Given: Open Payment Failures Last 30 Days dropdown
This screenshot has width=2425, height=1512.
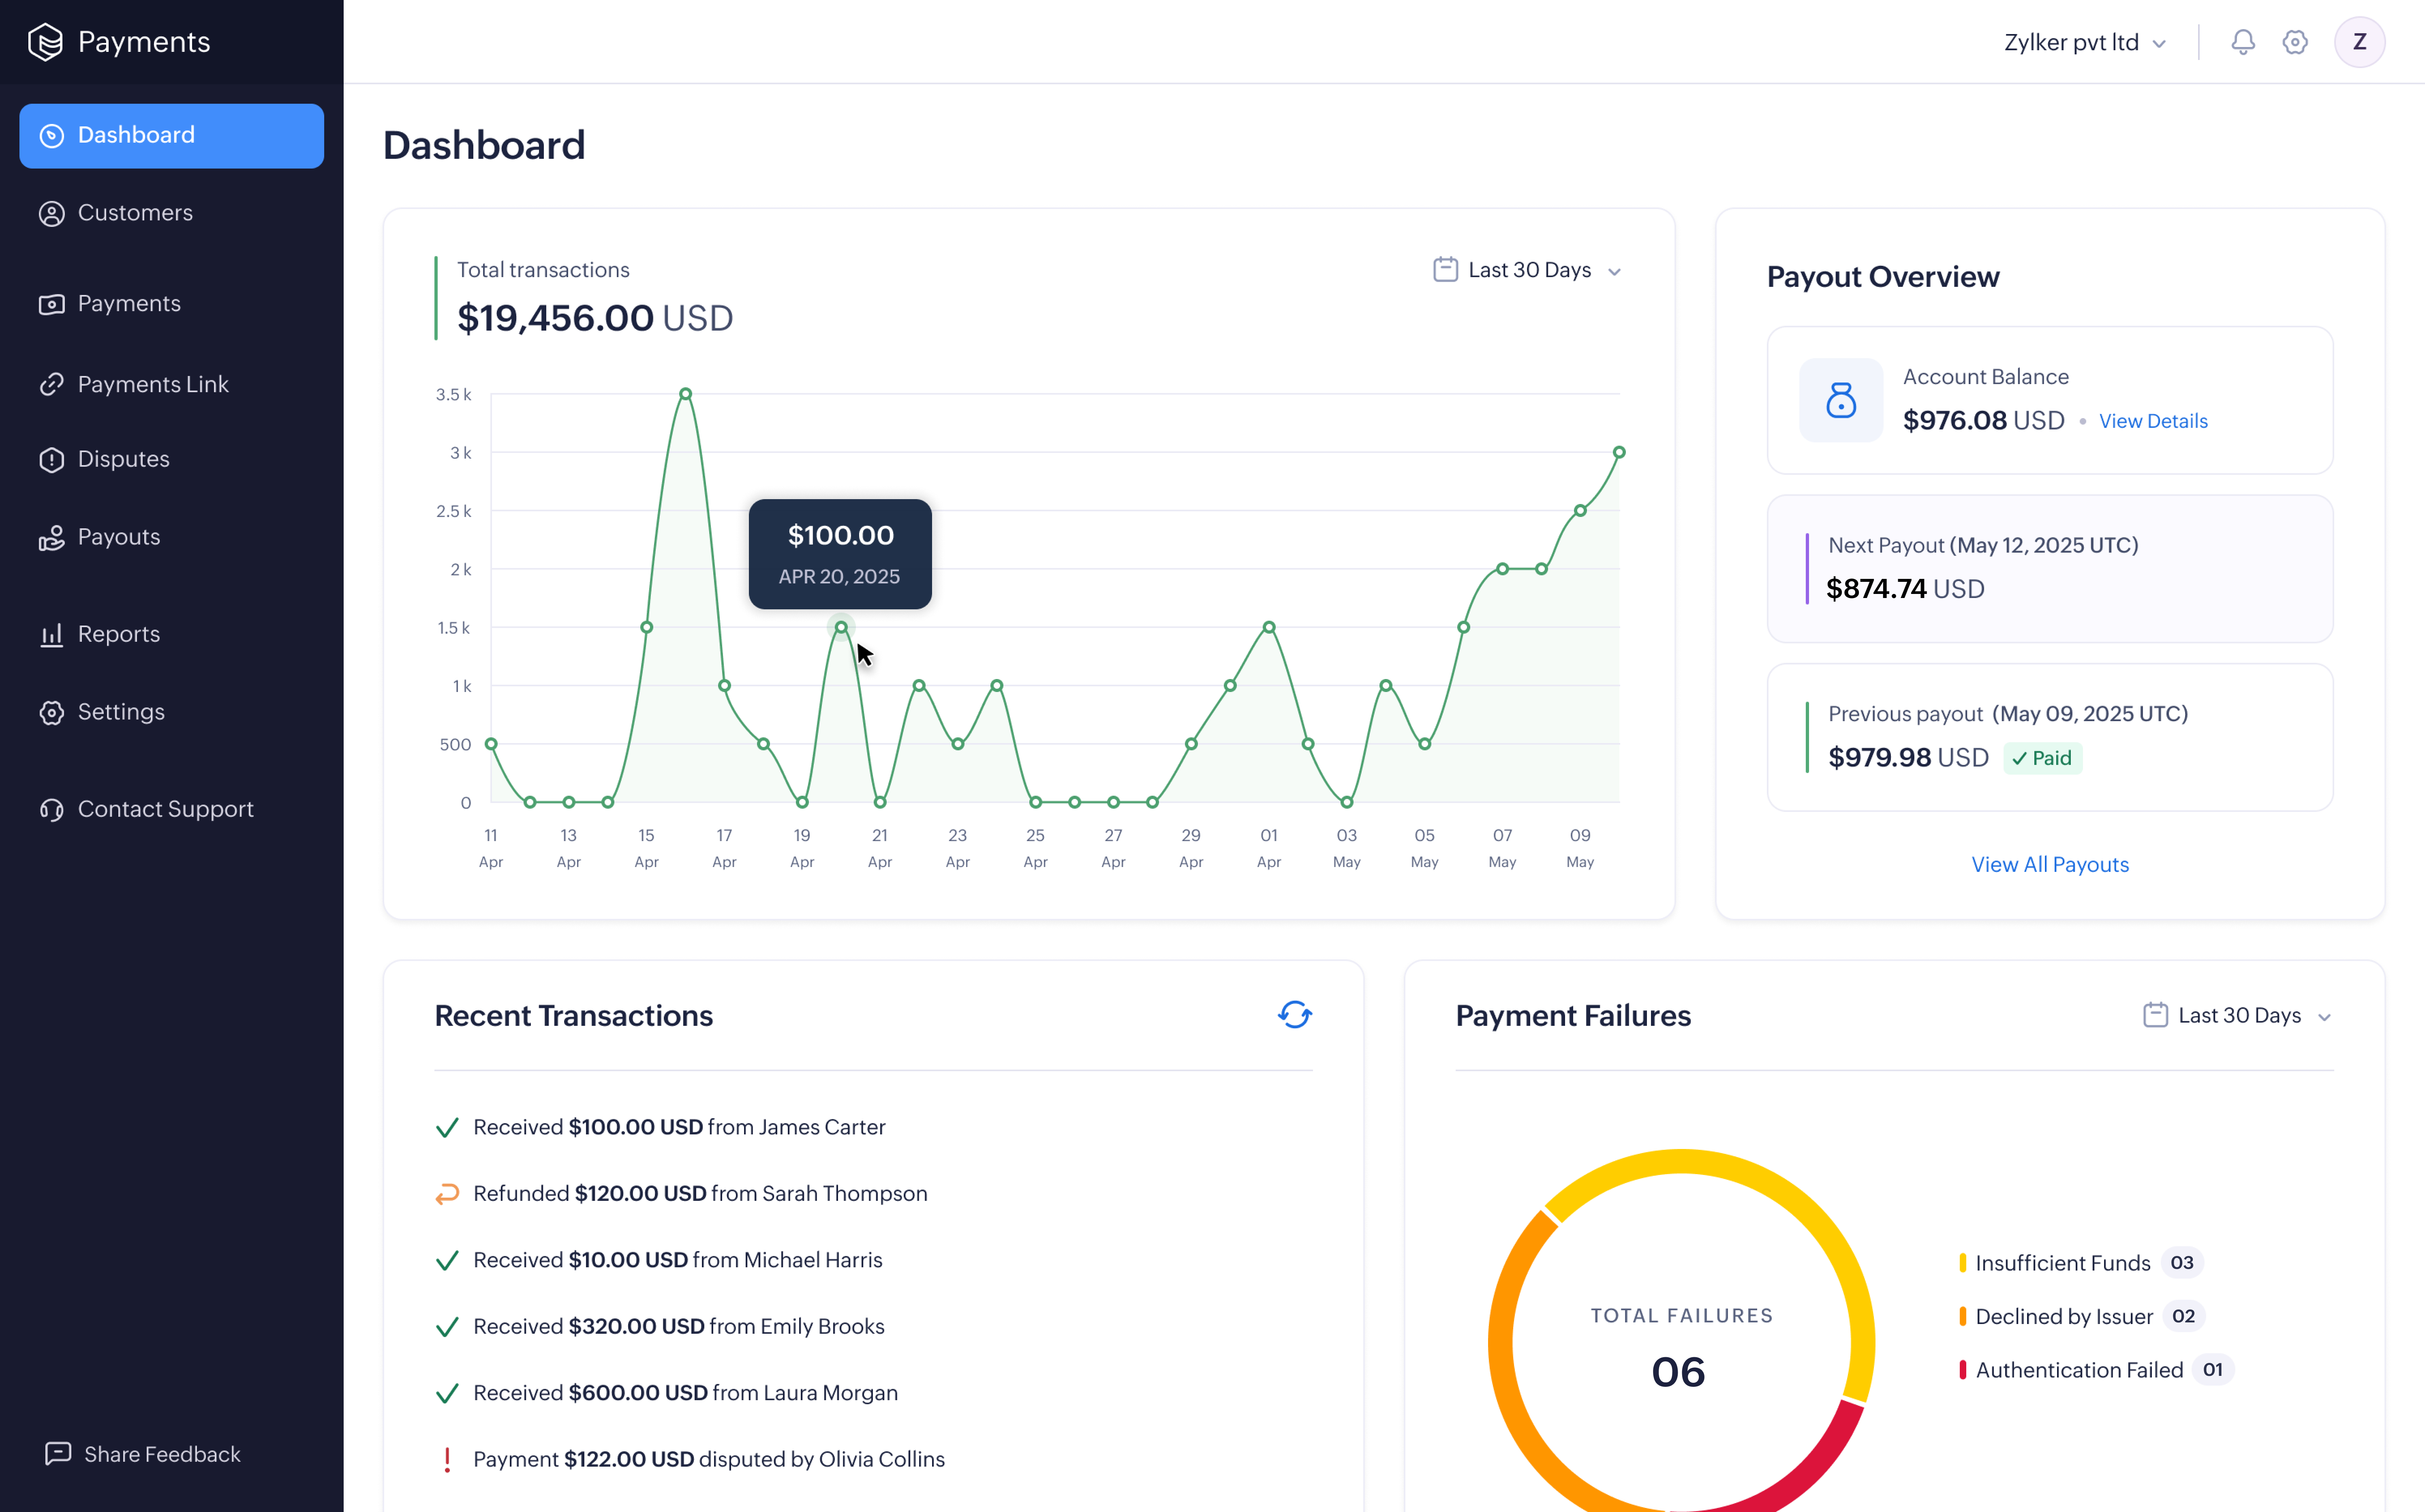Looking at the screenshot, I should (x=2239, y=1015).
